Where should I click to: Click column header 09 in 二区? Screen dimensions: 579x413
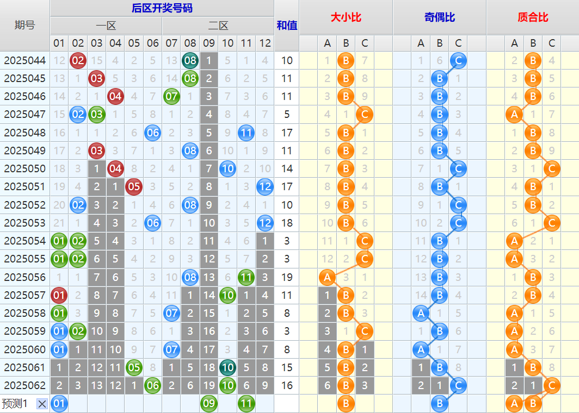pyautogui.click(x=208, y=43)
